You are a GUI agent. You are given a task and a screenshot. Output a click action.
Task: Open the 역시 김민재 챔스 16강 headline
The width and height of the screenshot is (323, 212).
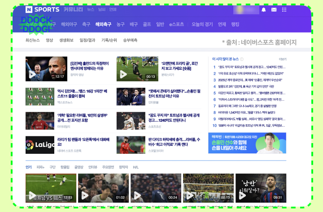82,93
